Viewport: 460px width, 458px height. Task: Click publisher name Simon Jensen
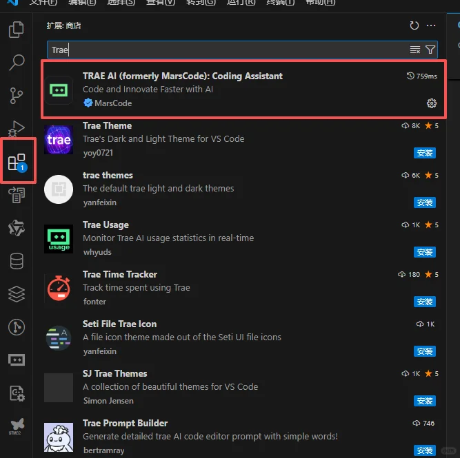(x=108, y=401)
